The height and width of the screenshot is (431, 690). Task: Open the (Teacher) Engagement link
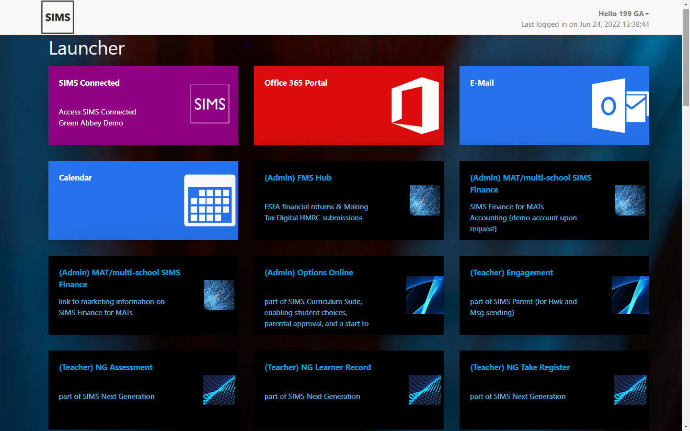click(x=511, y=272)
